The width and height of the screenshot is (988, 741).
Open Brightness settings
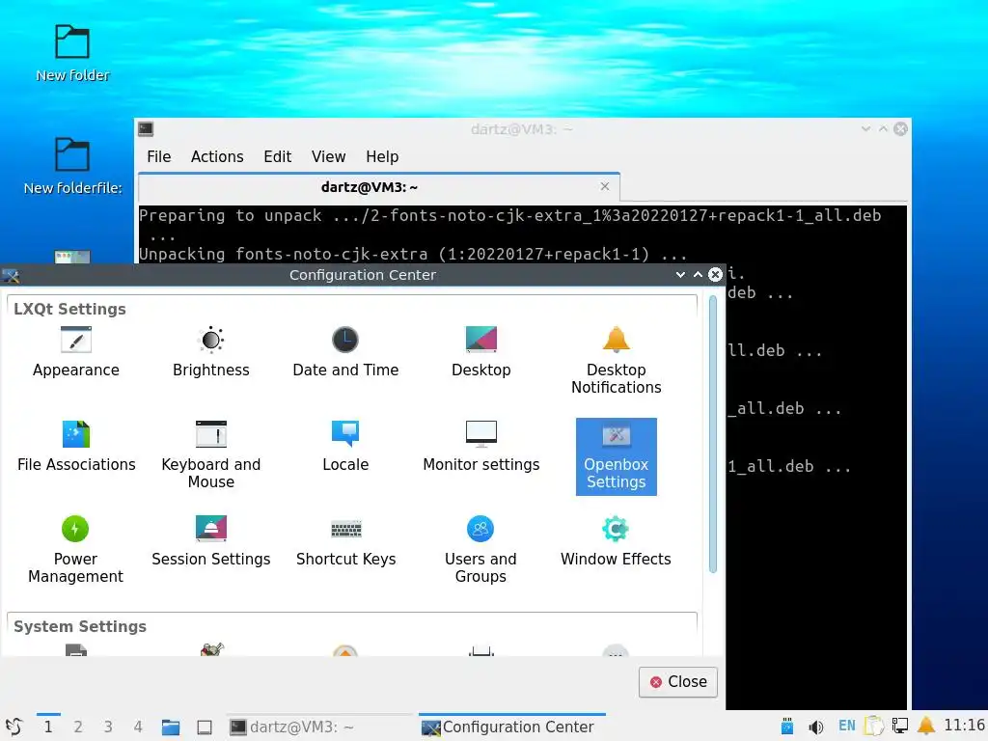click(x=211, y=351)
